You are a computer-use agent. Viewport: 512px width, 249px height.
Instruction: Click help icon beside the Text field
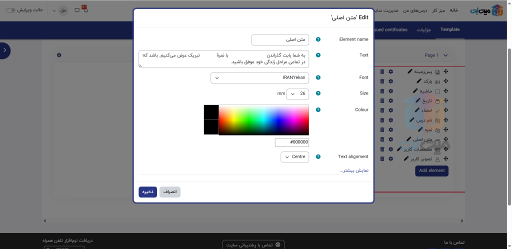coord(318,55)
